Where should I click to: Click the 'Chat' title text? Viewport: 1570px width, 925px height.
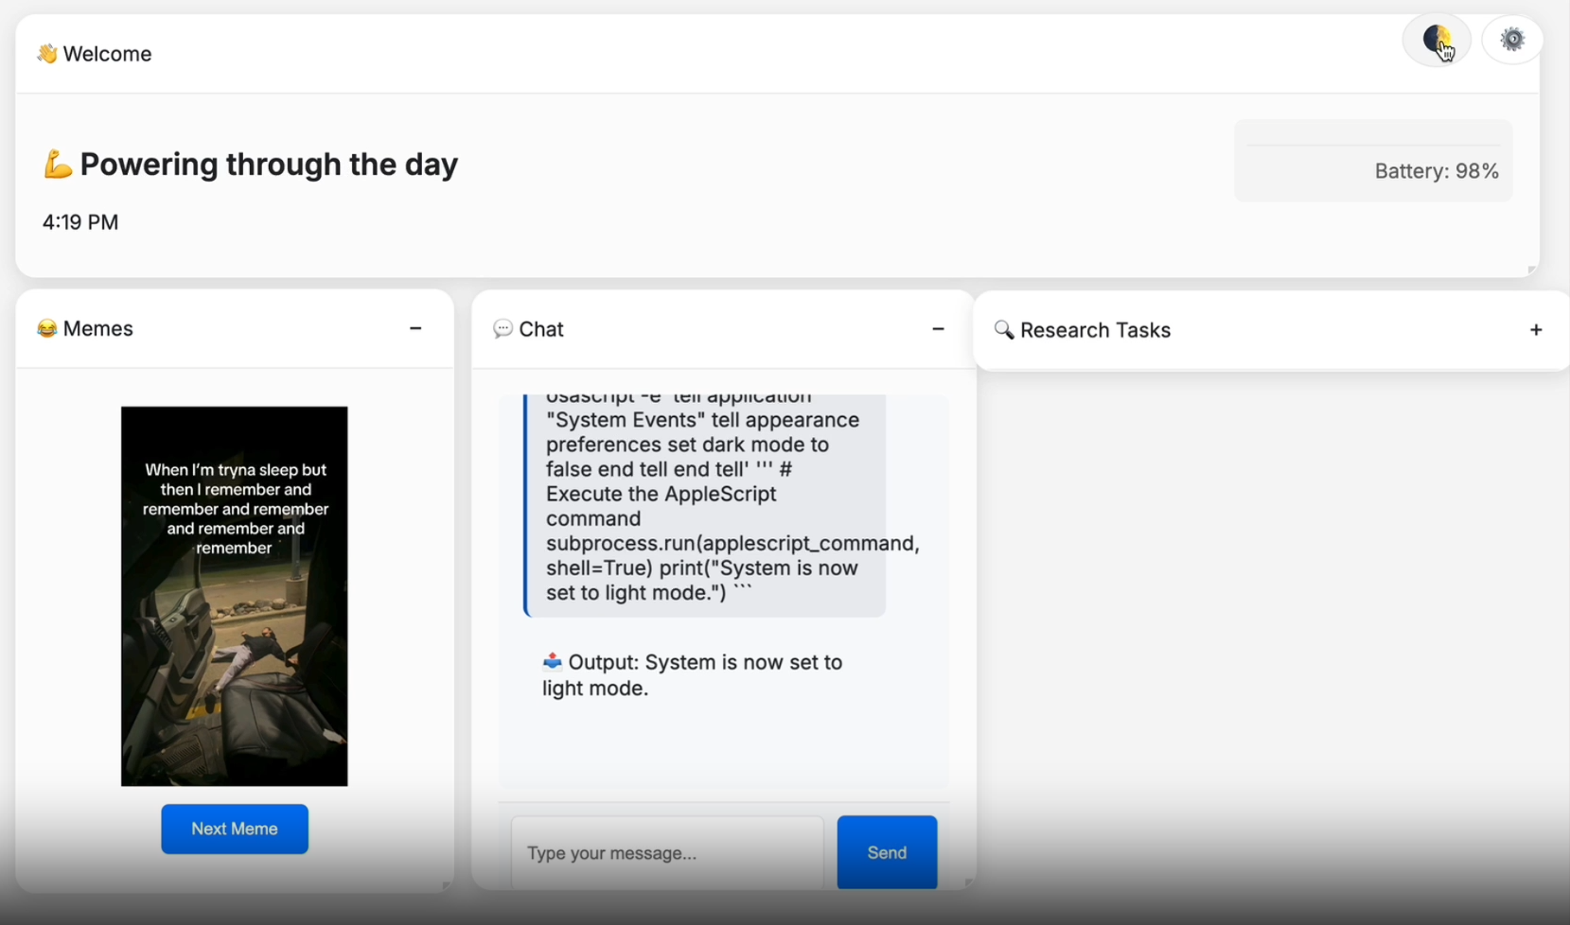541,329
